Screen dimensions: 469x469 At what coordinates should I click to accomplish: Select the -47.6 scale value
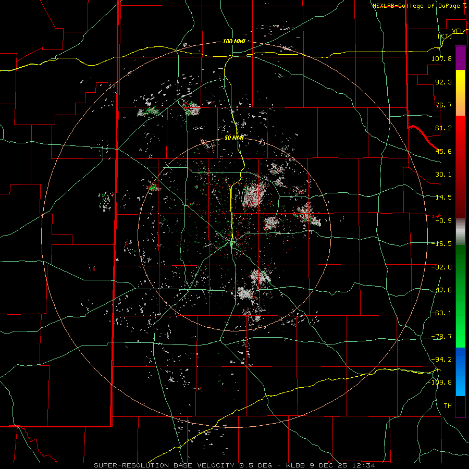coord(441,290)
